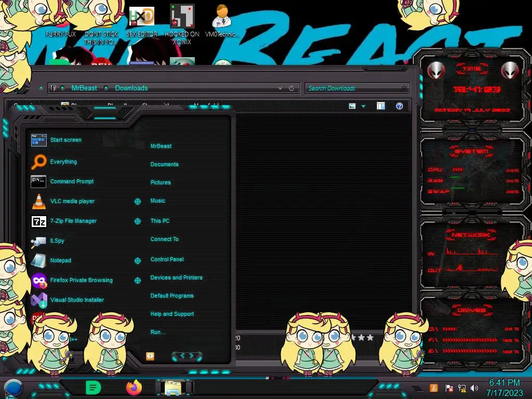Open Firefox from the taskbar
The width and height of the screenshot is (532, 399).
pos(134,388)
